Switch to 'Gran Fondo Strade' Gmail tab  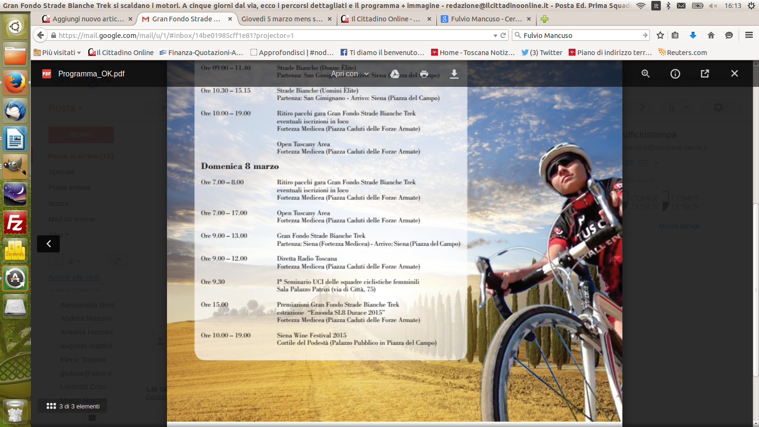click(186, 19)
